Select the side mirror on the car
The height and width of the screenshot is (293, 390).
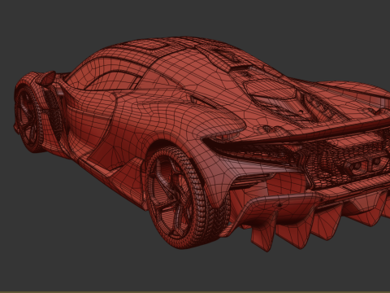click(x=47, y=78)
